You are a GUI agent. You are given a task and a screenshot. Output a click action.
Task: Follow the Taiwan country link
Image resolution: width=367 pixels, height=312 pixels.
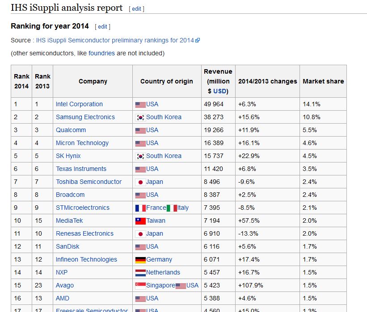[x=156, y=220]
